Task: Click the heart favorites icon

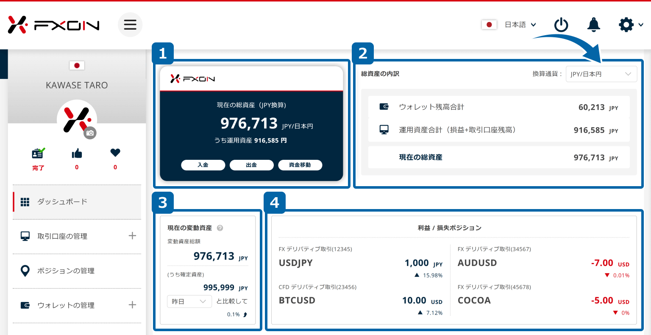Action: (115, 153)
